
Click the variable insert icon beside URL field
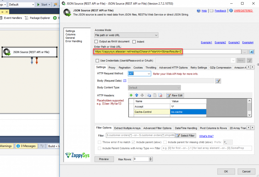point(251,52)
